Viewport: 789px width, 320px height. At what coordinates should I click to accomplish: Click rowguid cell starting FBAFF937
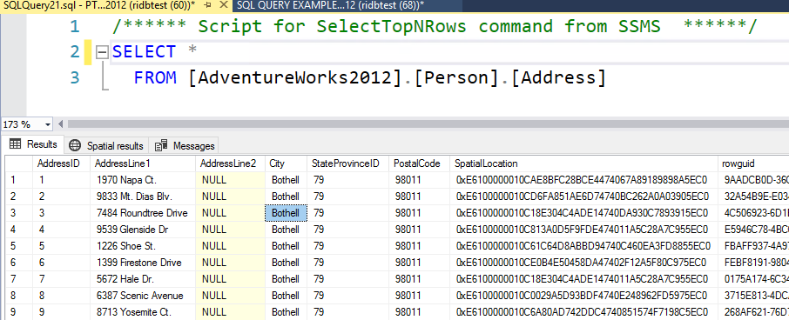click(x=754, y=246)
